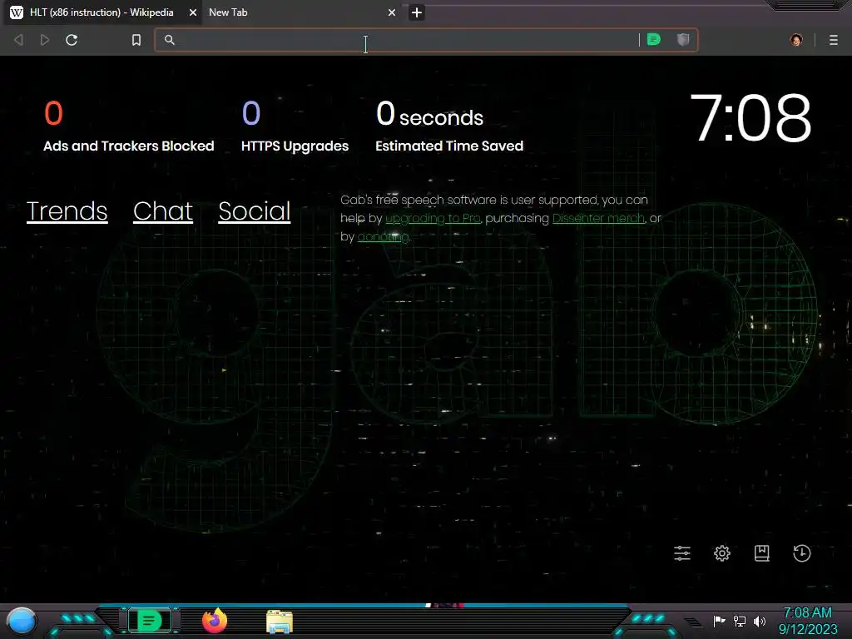Switch to HLT (x86 instruction) Wikipedia tab
This screenshot has height=639, width=852.
coord(101,12)
